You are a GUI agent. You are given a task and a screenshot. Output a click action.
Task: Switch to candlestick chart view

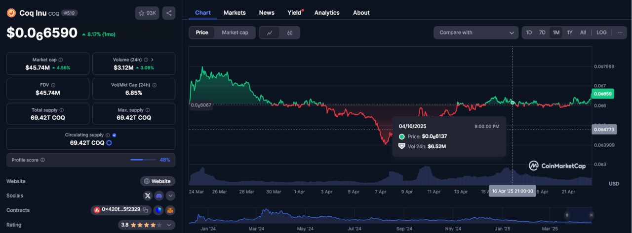(290, 33)
